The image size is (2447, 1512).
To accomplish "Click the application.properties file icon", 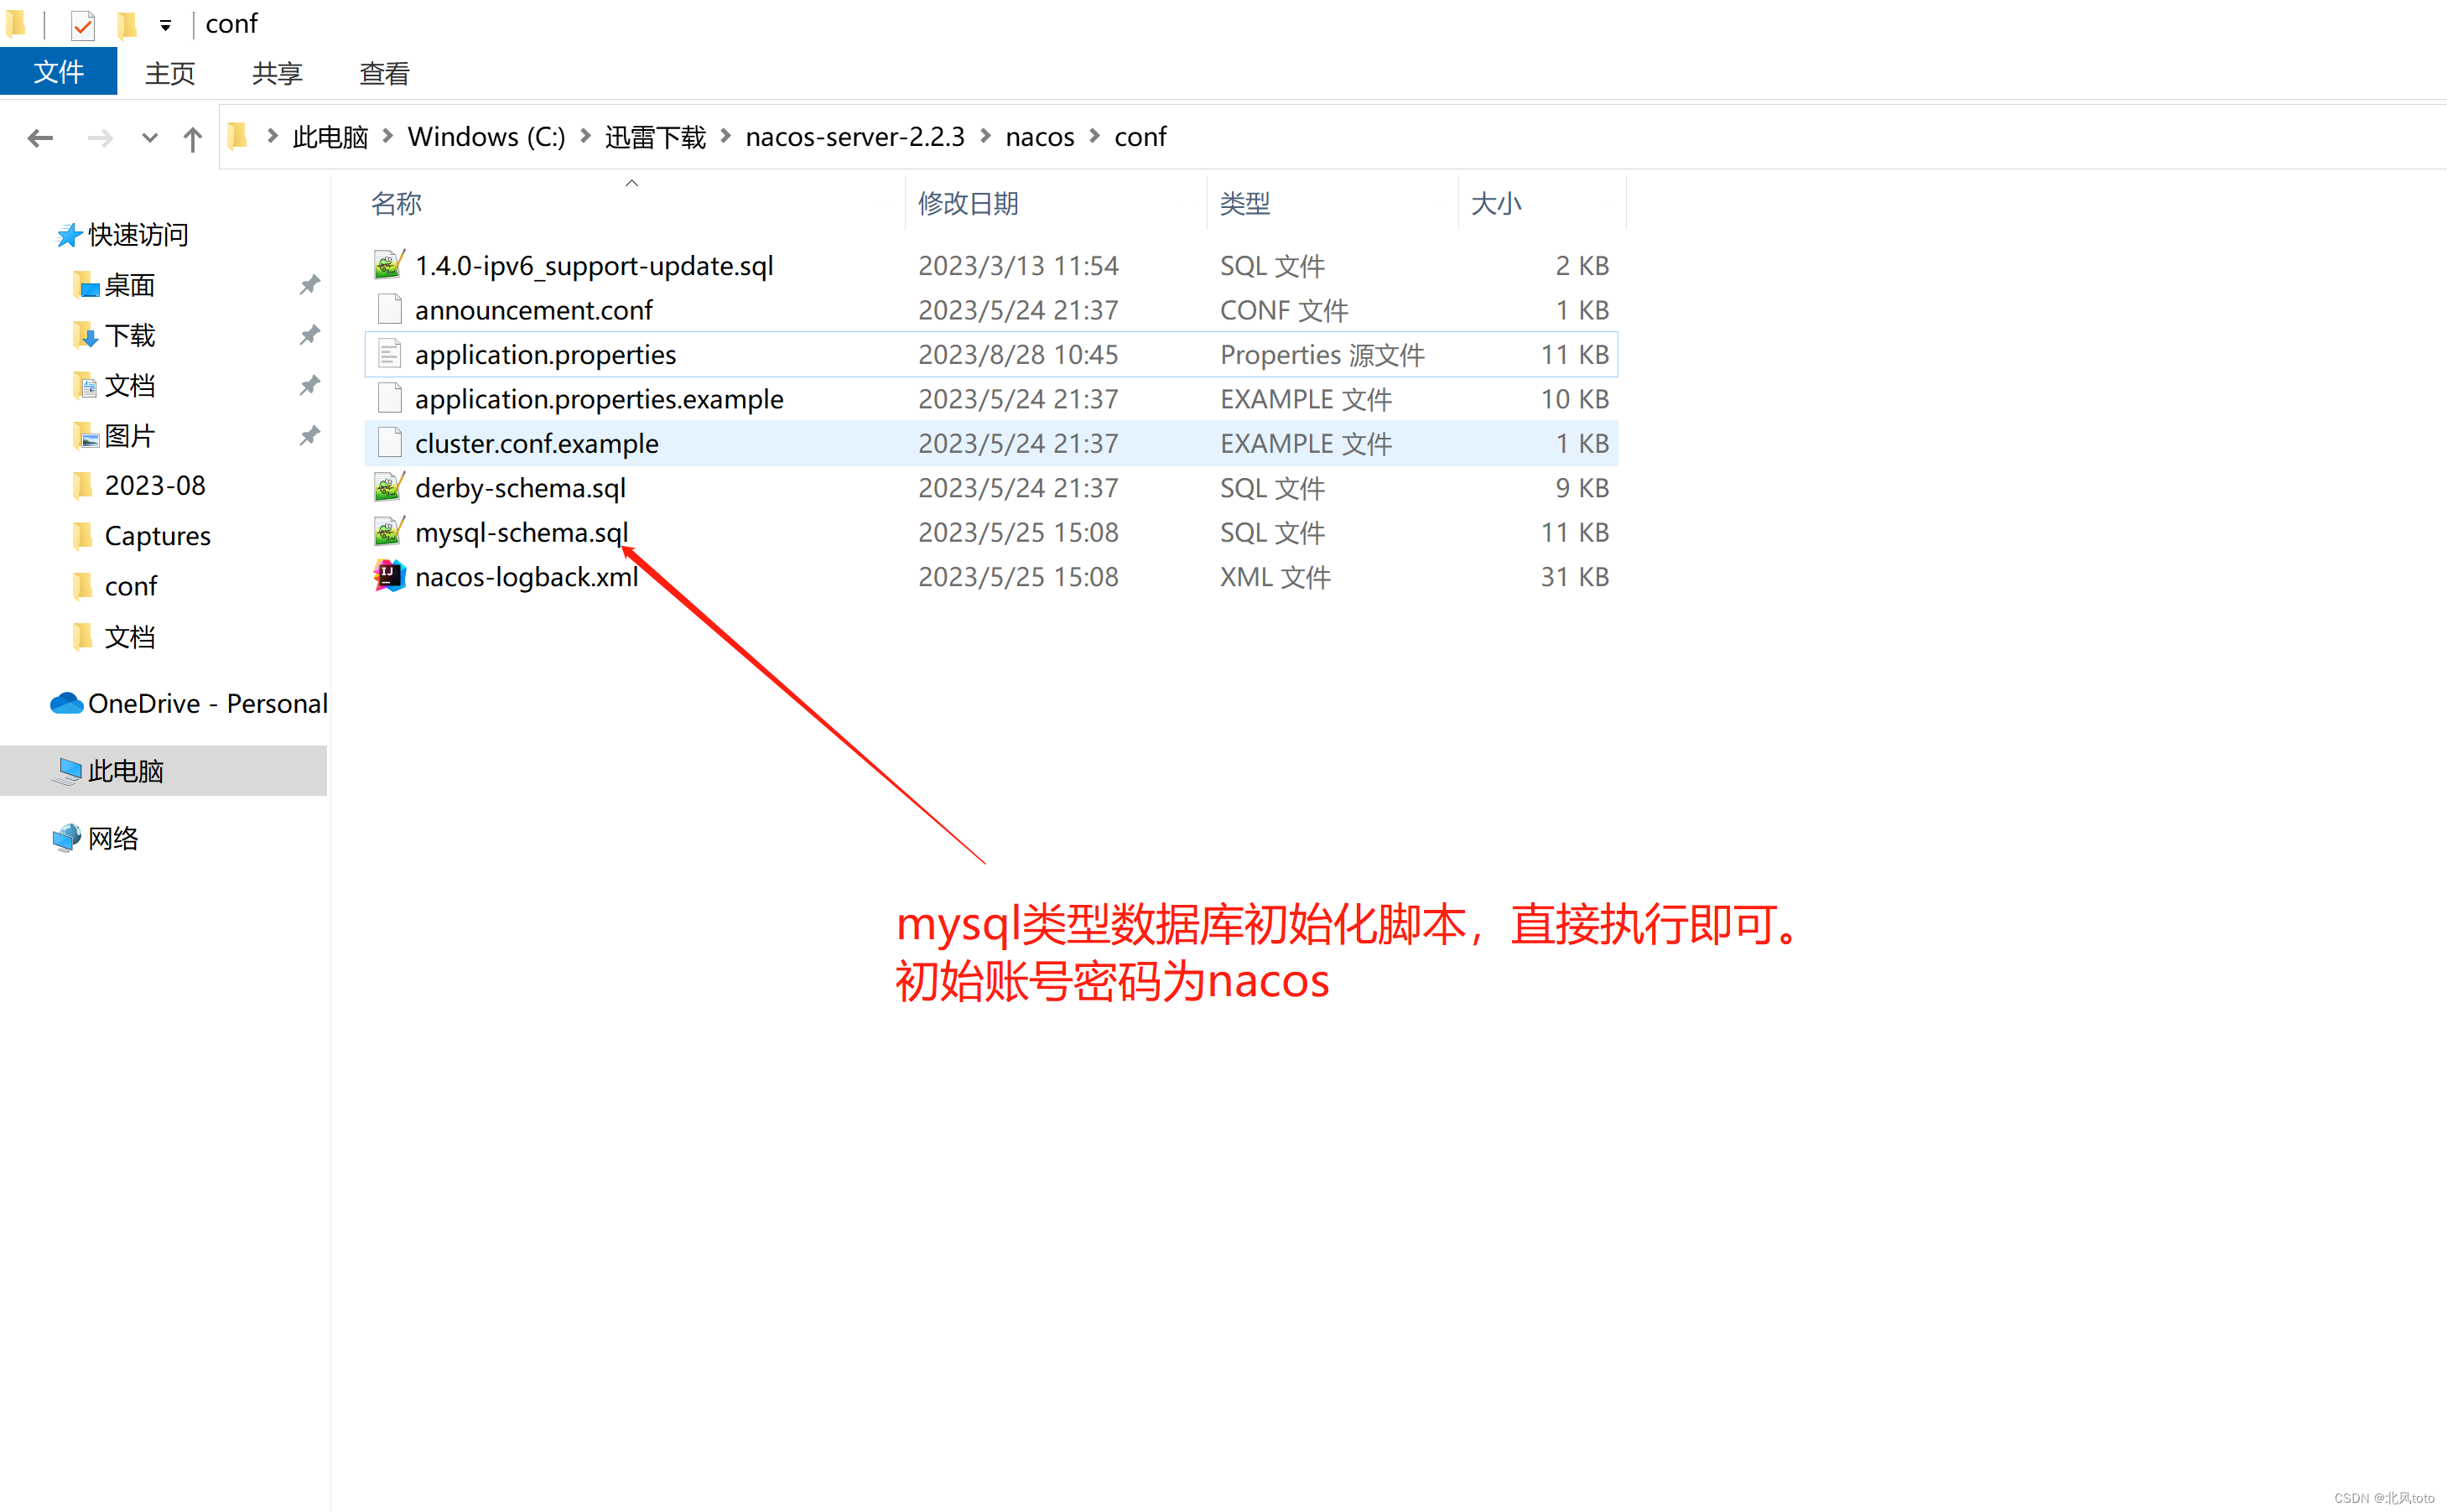I will click(x=389, y=354).
